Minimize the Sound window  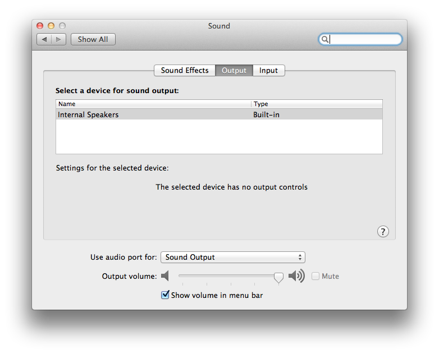coord(51,26)
